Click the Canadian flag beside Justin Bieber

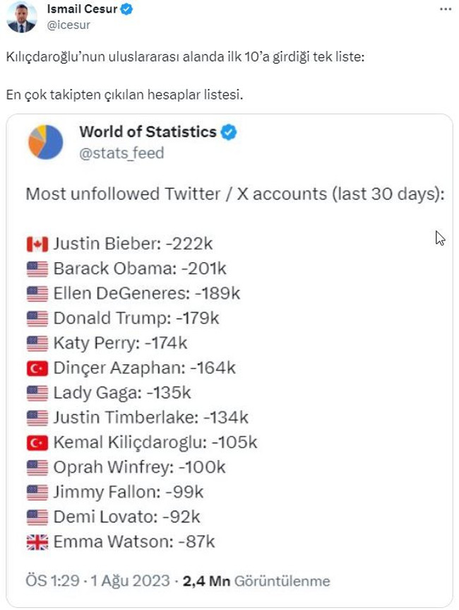pos(37,245)
